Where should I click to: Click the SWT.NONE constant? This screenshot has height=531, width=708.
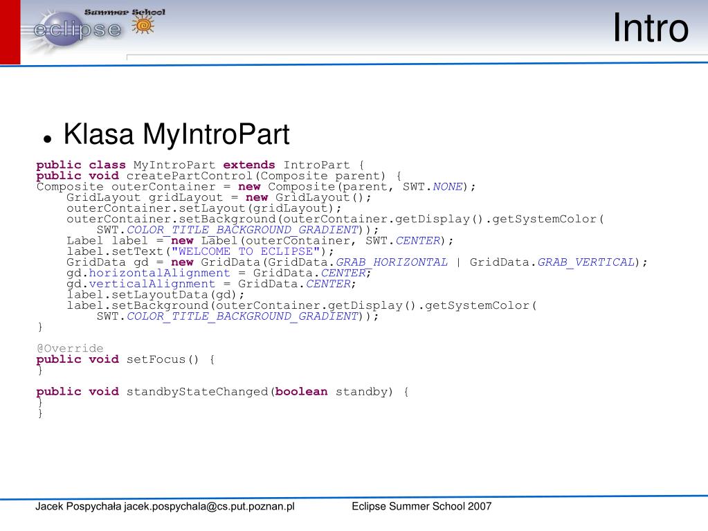(433, 187)
